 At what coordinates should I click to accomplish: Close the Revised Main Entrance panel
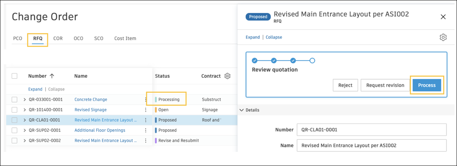click(443, 17)
